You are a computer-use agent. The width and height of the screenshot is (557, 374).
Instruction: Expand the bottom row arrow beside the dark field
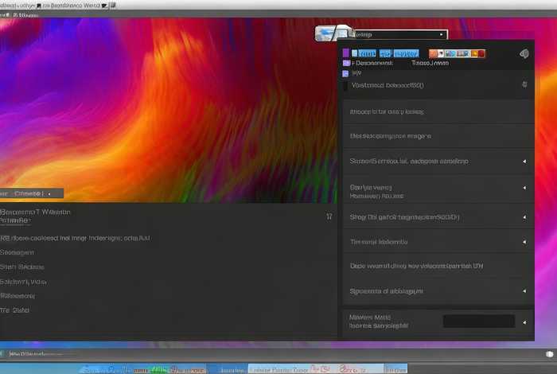coord(524,322)
